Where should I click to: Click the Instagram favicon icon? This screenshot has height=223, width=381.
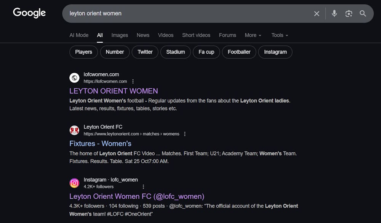[74, 183]
